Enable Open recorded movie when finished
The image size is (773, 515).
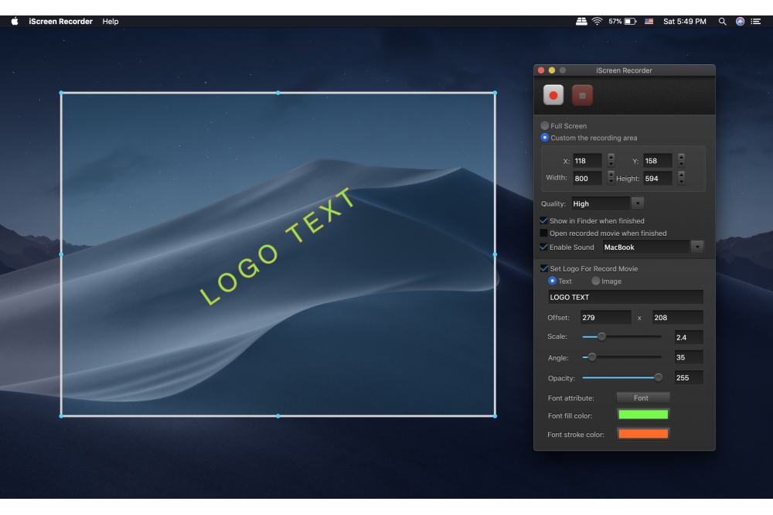[543, 233]
